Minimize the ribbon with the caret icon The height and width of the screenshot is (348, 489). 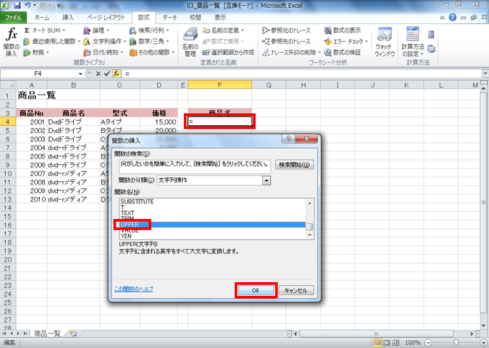click(443, 18)
